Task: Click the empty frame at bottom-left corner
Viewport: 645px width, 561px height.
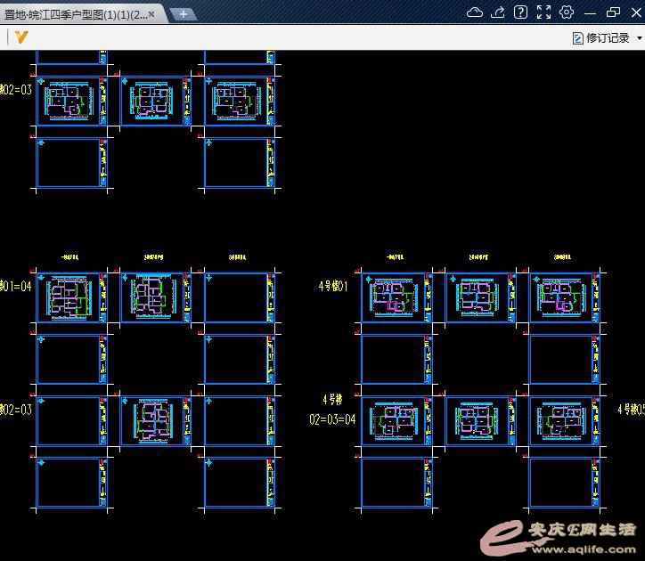Action: pyautogui.click(x=68, y=484)
